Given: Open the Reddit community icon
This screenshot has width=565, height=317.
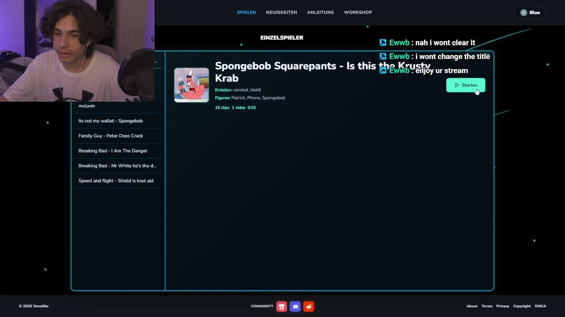Looking at the screenshot, I should [309, 306].
